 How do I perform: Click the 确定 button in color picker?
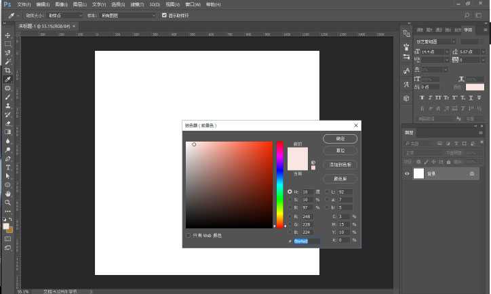coord(340,138)
